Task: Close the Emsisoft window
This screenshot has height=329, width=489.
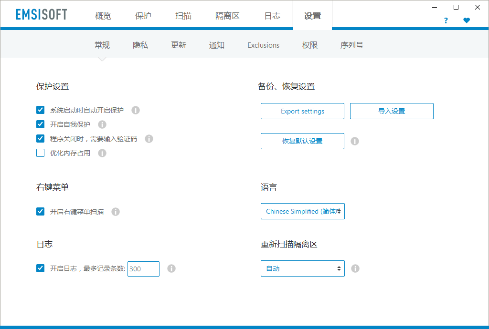Action: coord(478,7)
